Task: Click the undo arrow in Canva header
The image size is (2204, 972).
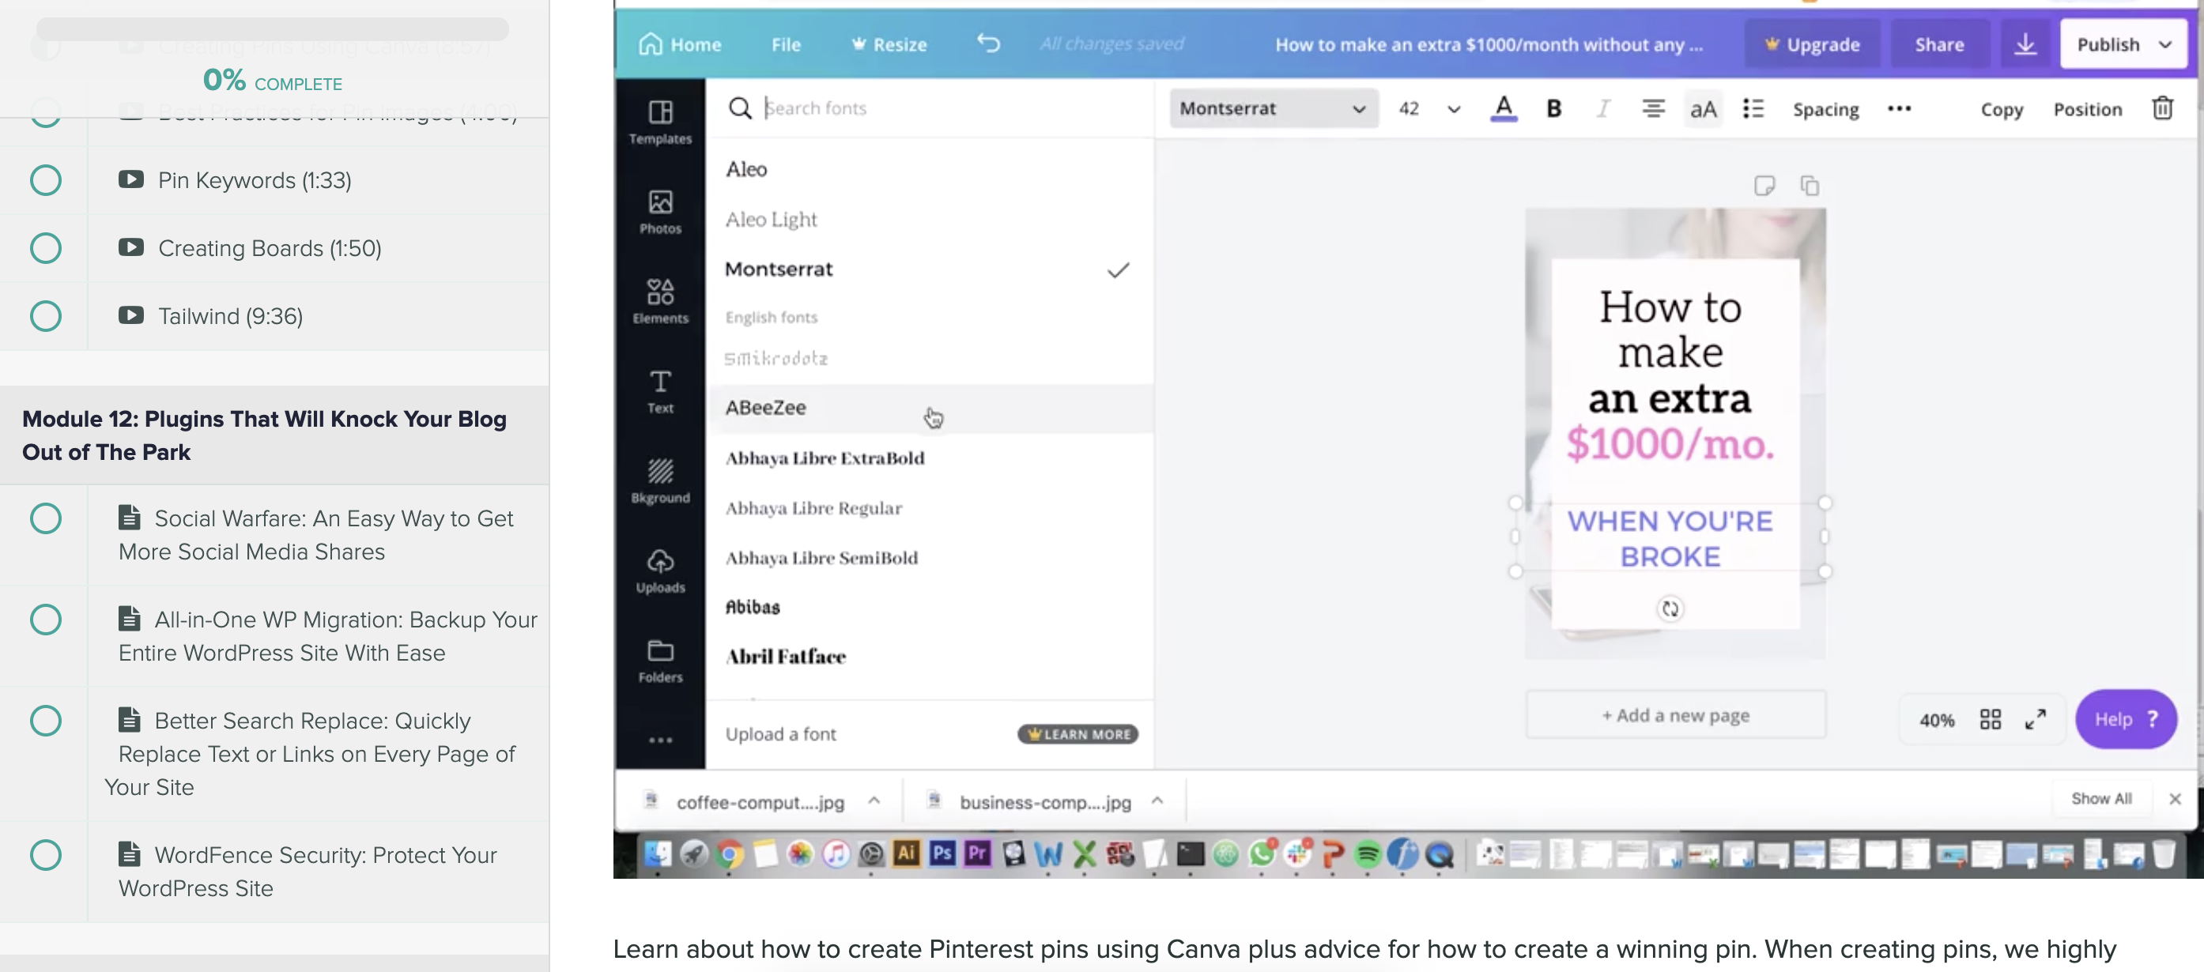Action: tap(988, 43)
